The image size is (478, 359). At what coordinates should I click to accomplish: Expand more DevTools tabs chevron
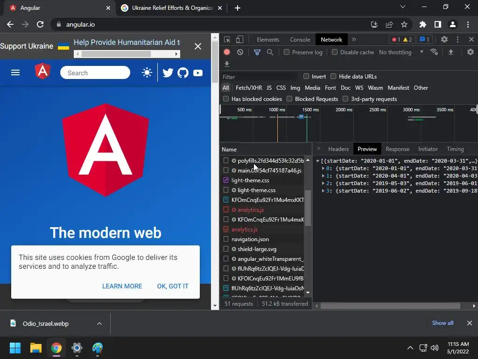click(x=354, y=39)
